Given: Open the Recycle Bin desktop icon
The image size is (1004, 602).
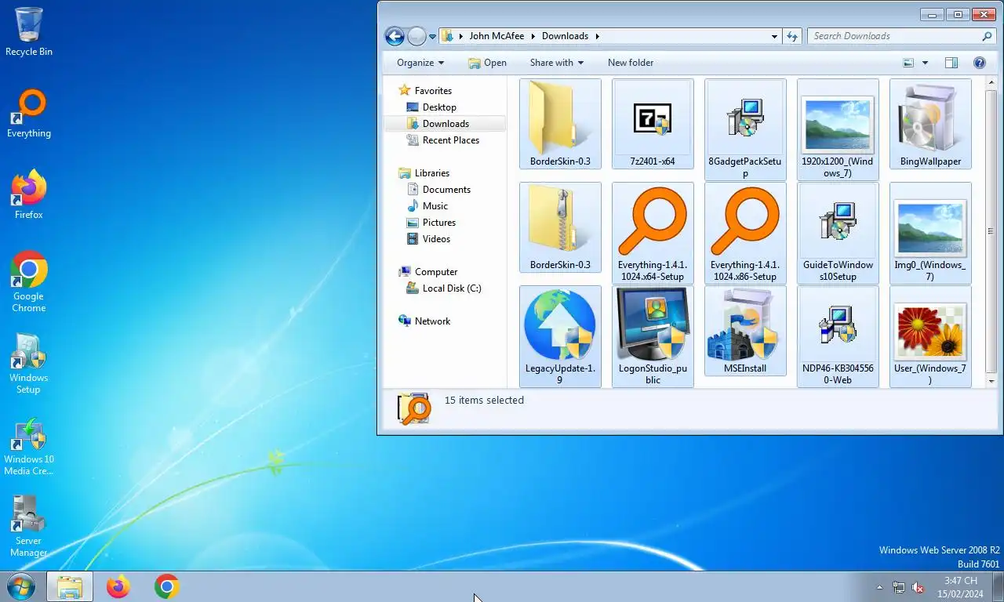Looking at the screenshot, I should (29, 32).
